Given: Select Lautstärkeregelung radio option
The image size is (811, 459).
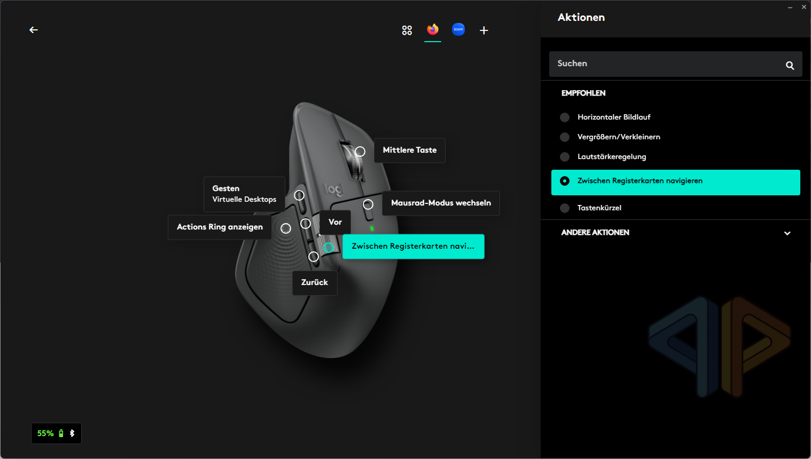Looking at the screenshot, I should (565, 157).
